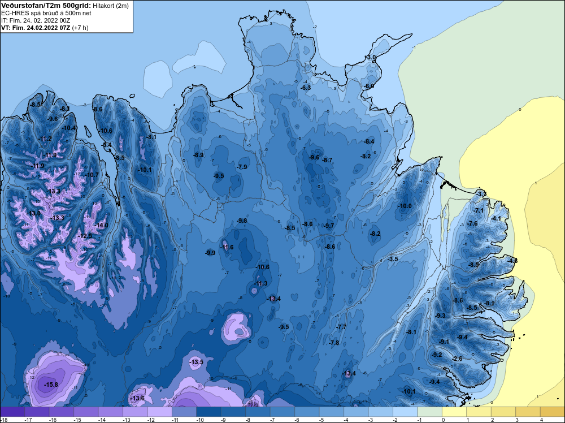
Task: Click the 'IT: Fim. 24. 02. 2022 00Z' line
Action: 36,20
